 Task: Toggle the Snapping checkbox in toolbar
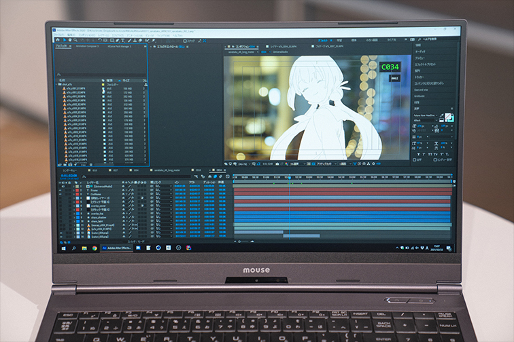(x=185, y=41)
